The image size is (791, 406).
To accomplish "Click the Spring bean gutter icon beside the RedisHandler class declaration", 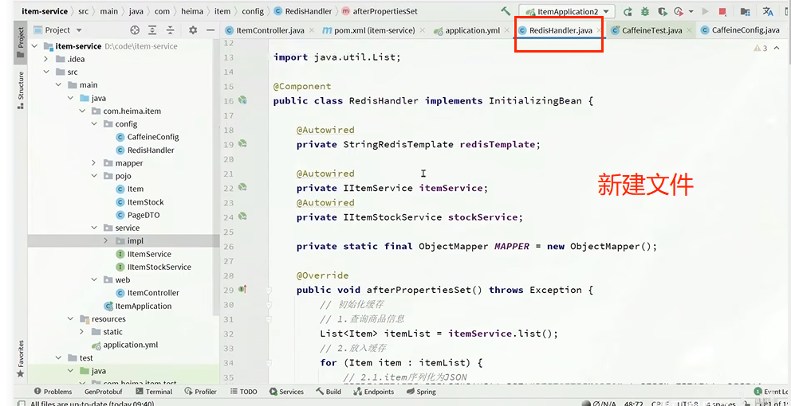I will 242,100.
